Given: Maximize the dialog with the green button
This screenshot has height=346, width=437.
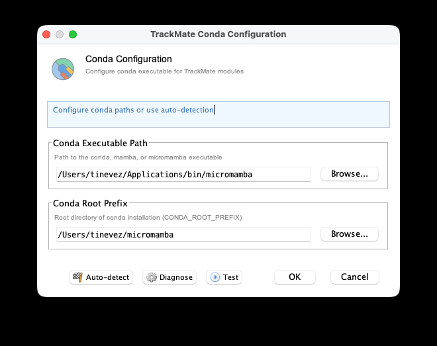Looking at the screenshot, I should coord(73,34).
